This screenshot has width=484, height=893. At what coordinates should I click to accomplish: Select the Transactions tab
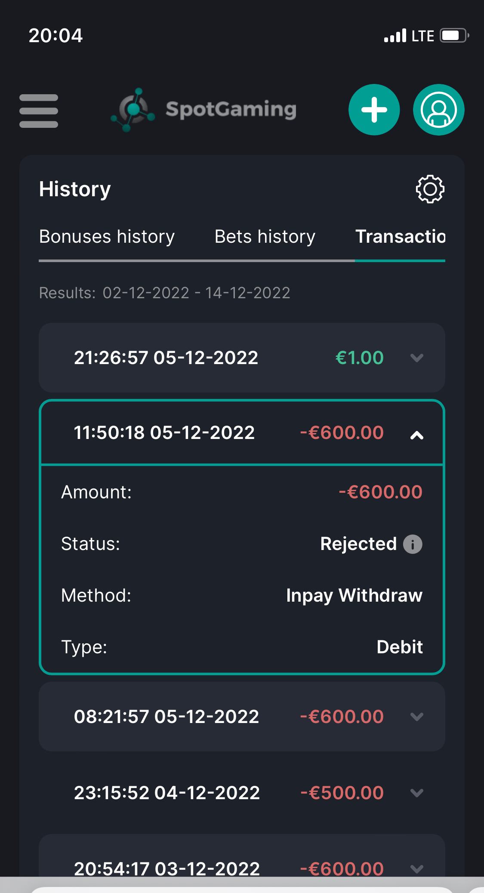click(x=400, y=237)
